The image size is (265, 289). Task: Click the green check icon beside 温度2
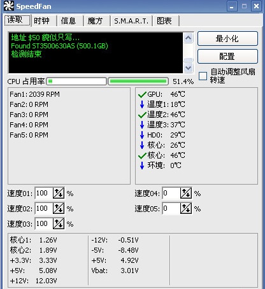tap(142, 115)
